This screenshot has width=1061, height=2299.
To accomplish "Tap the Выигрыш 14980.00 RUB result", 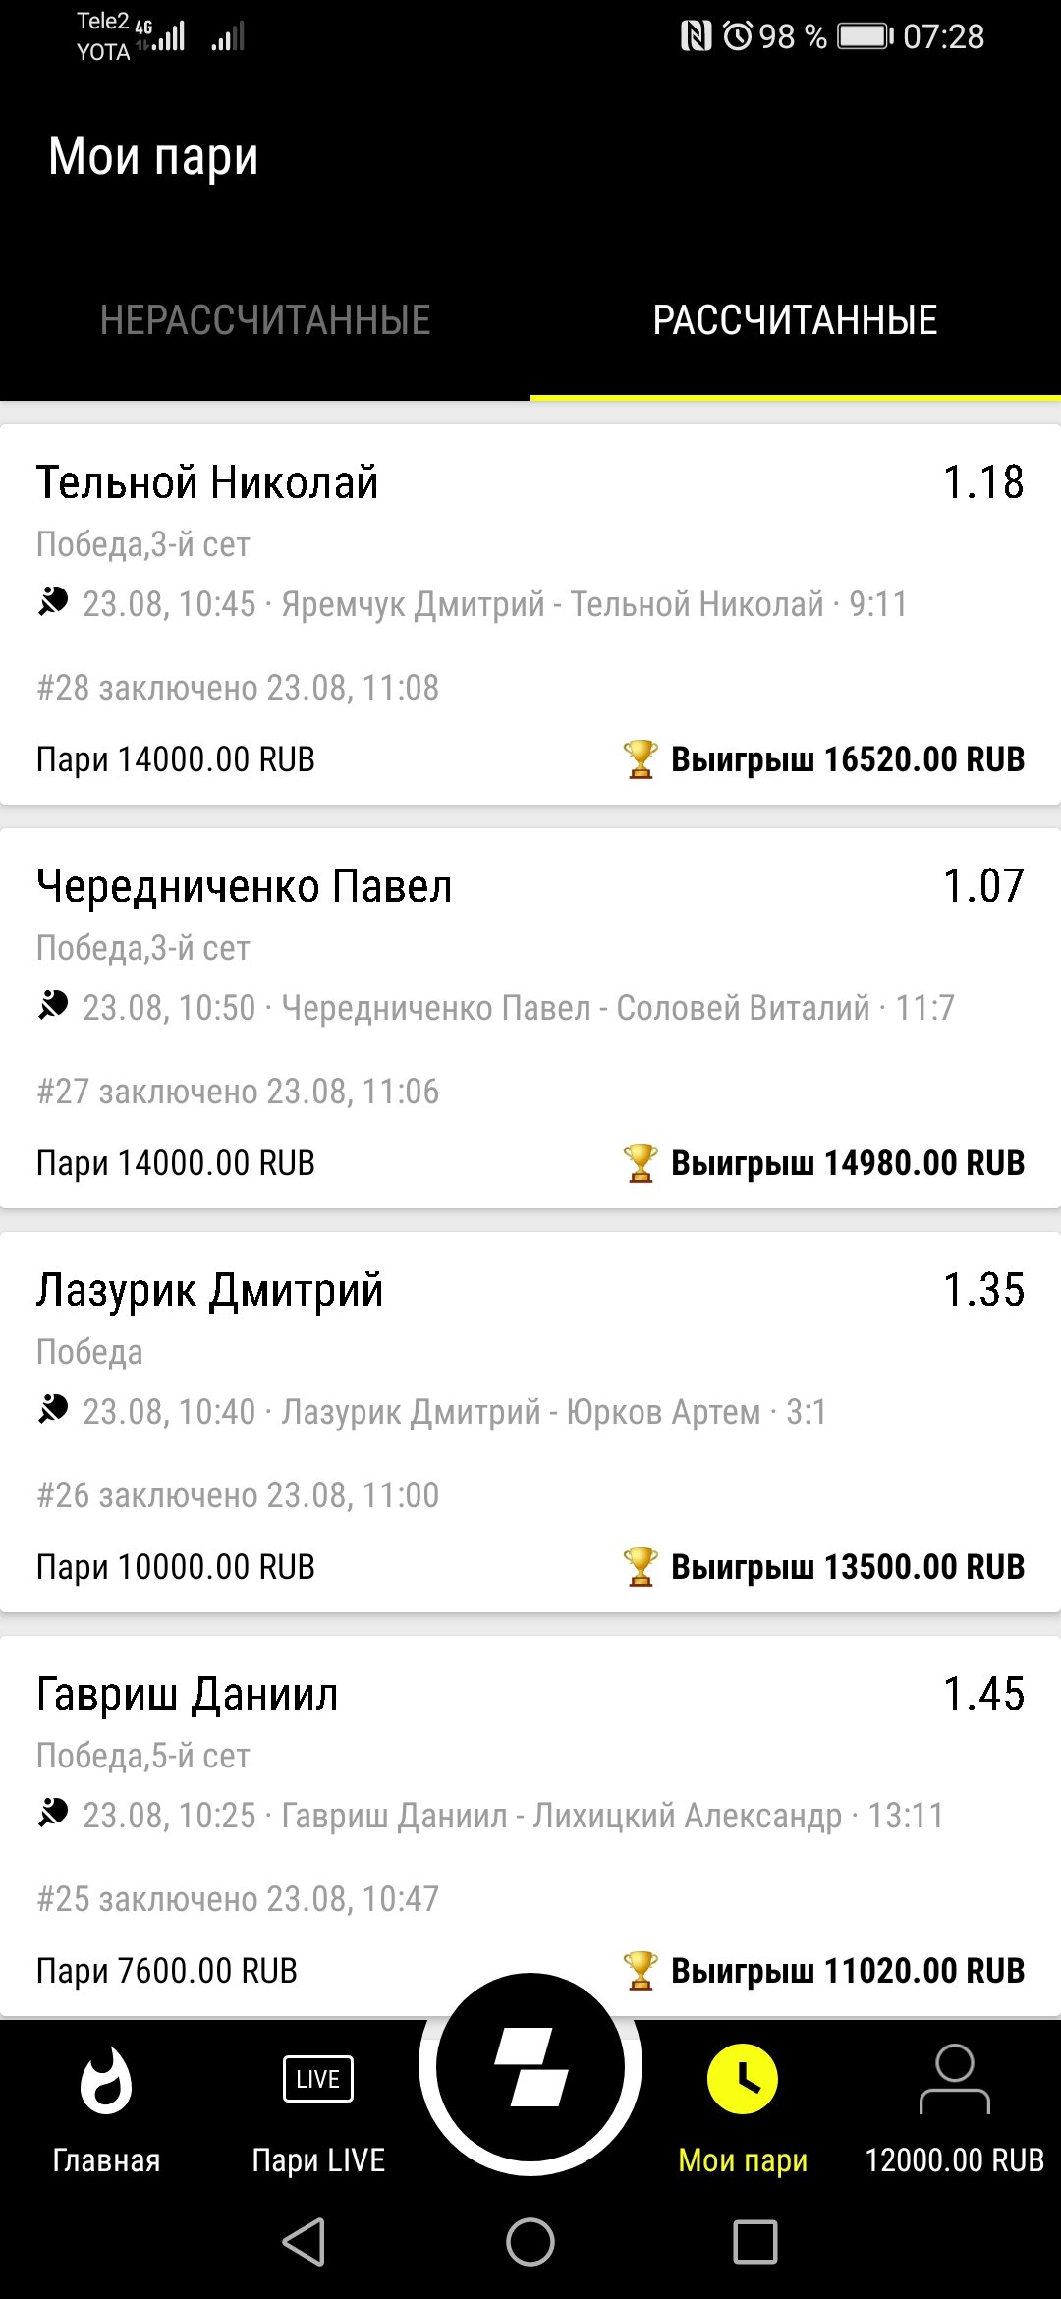I will point(847,1163).
